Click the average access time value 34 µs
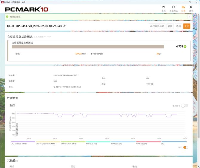The width and height of the screenshot is (200, 168). 159,54
